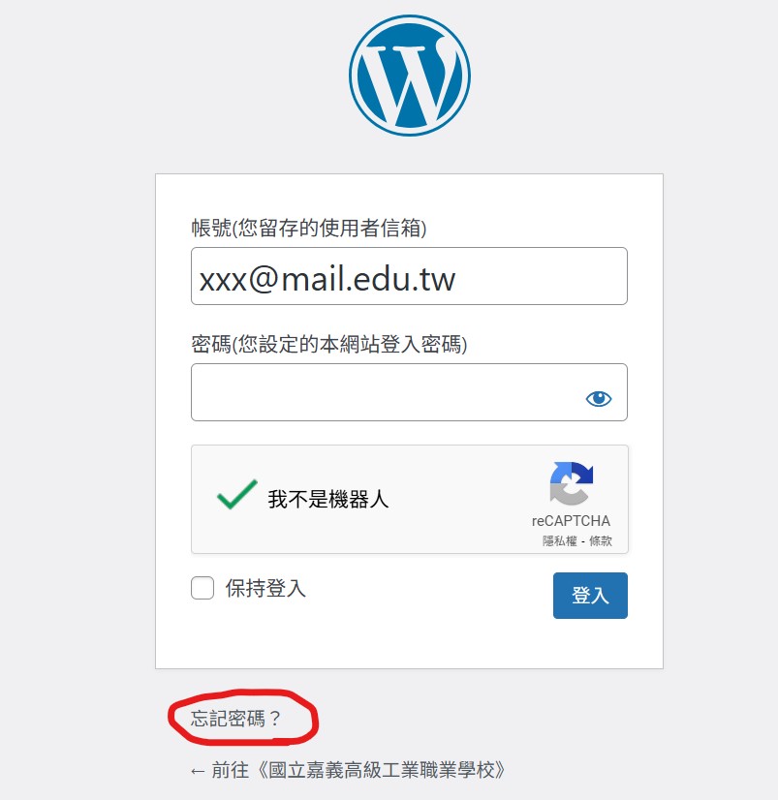The height and width of the screenshot is (800, 778).
Task: Click the 我不是機器人 text
Action: (x=328, y=499)
